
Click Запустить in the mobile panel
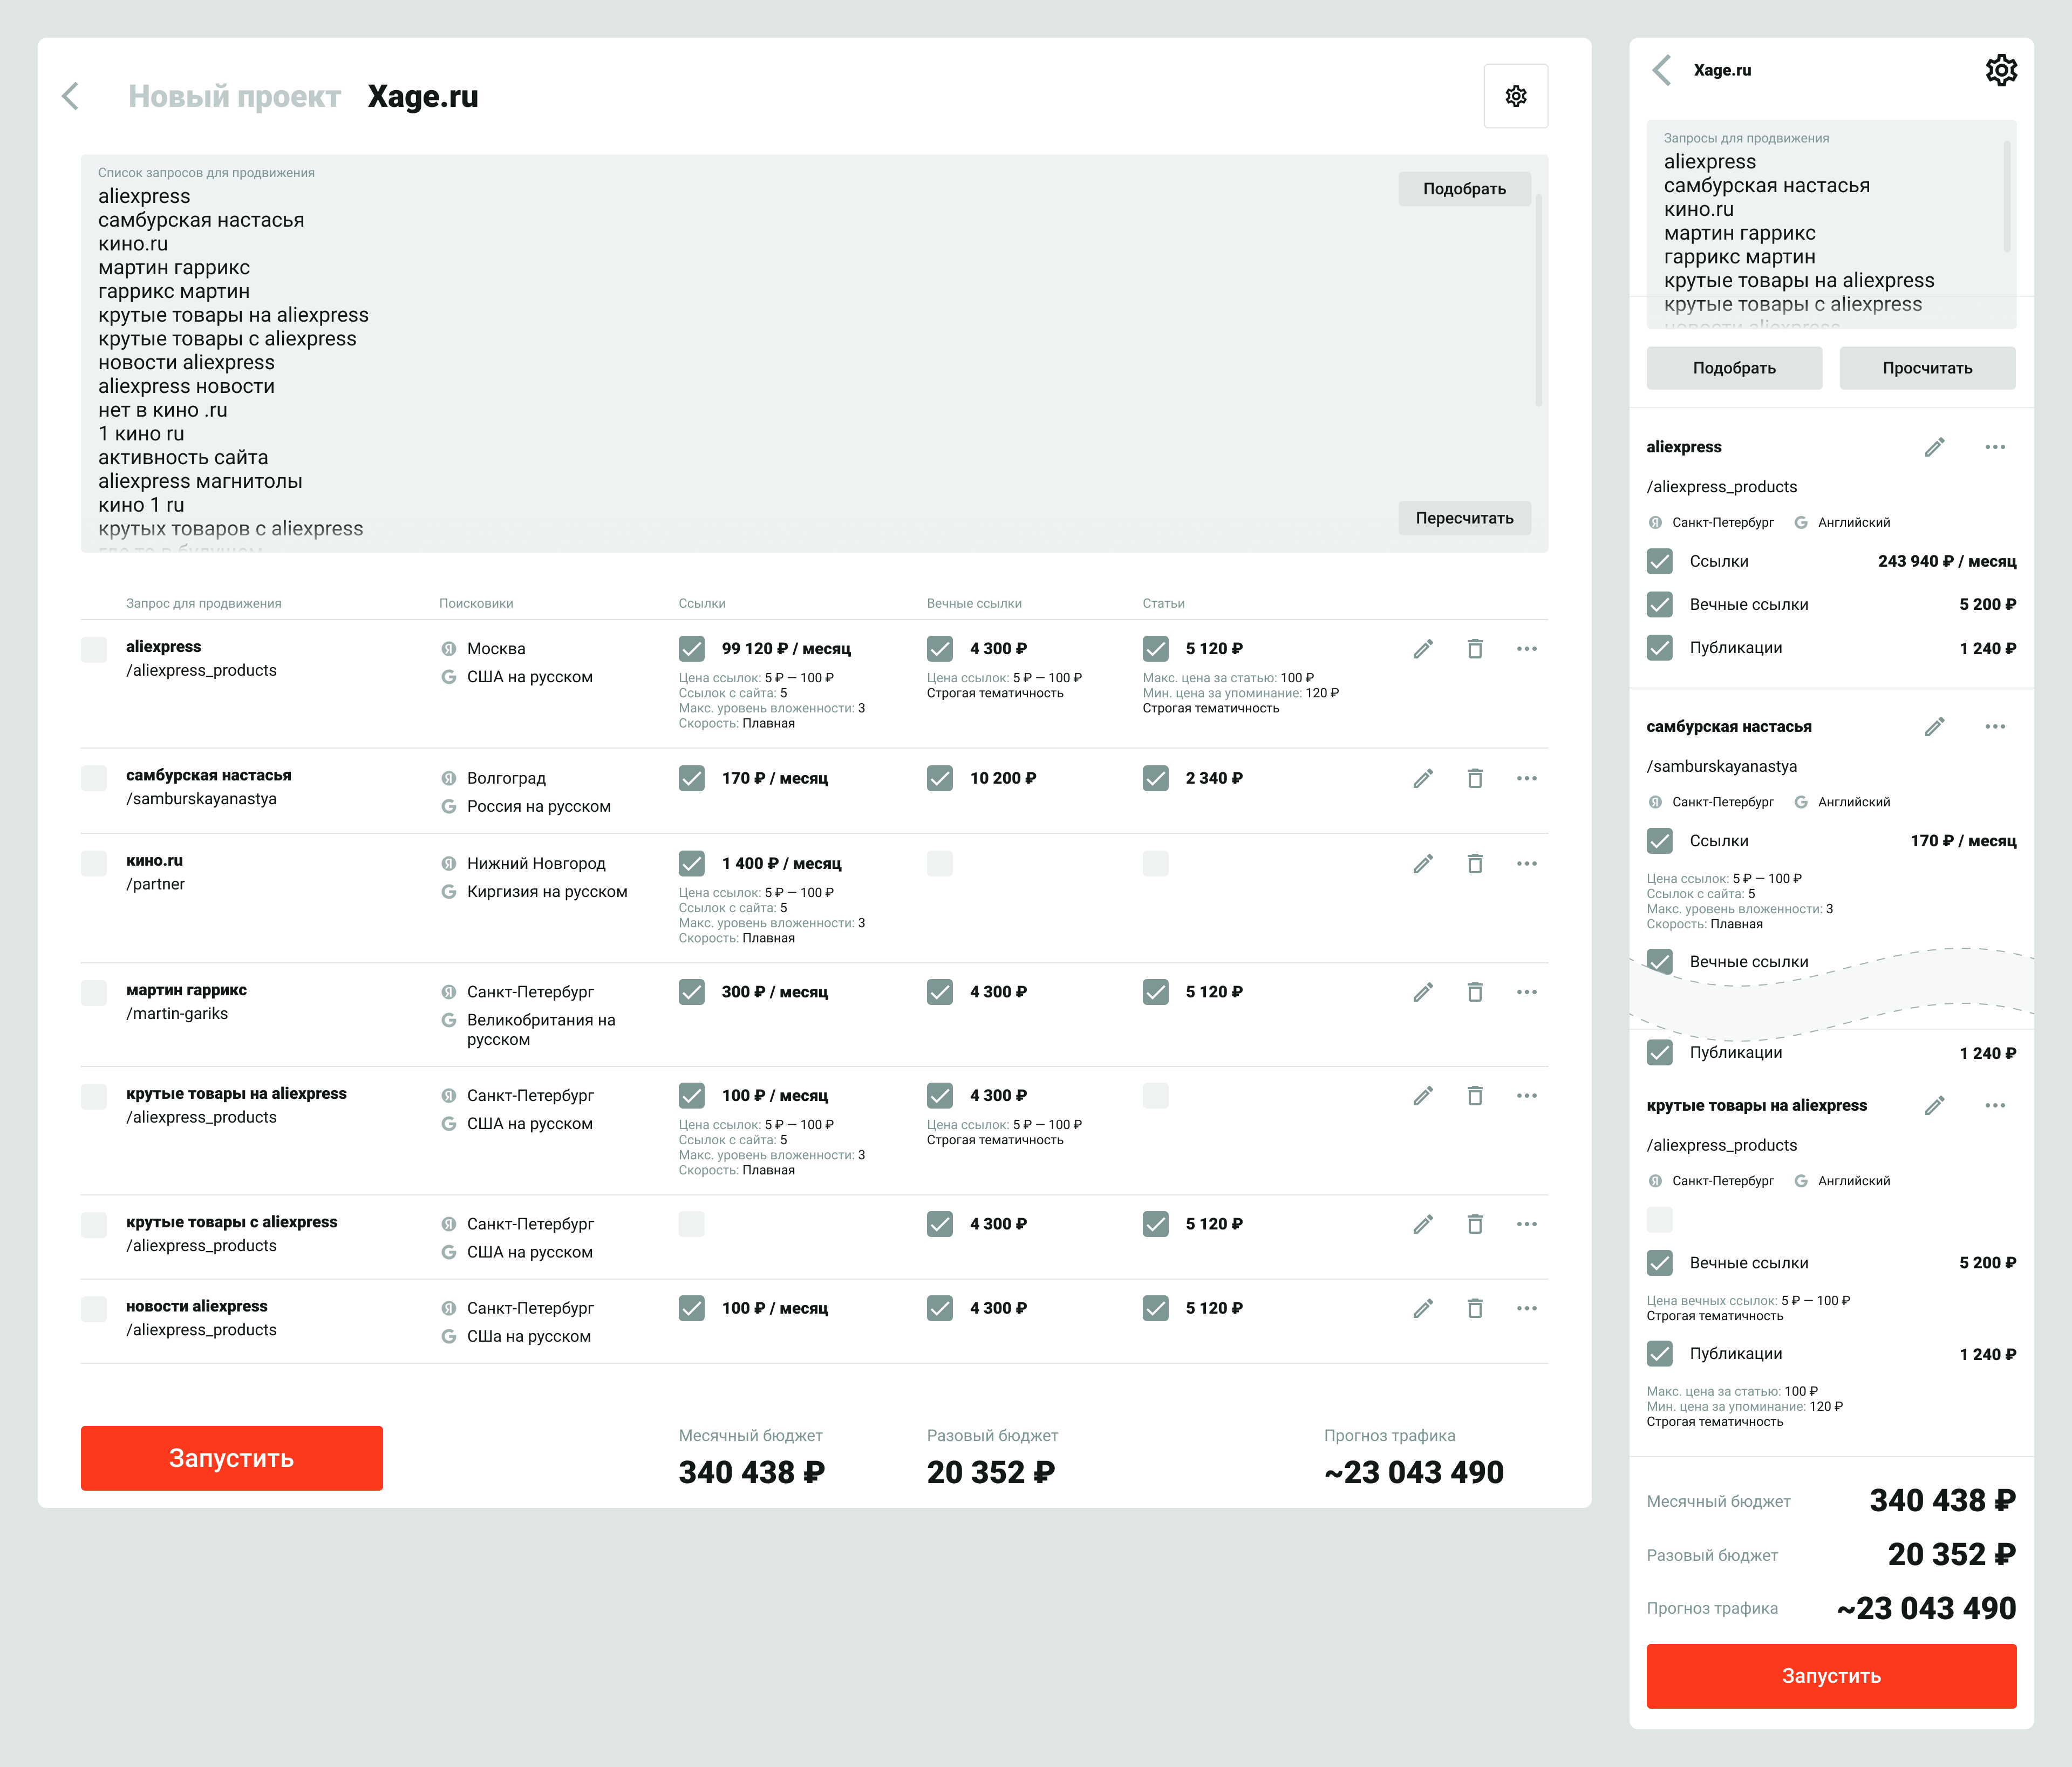pos(1831,1676)
